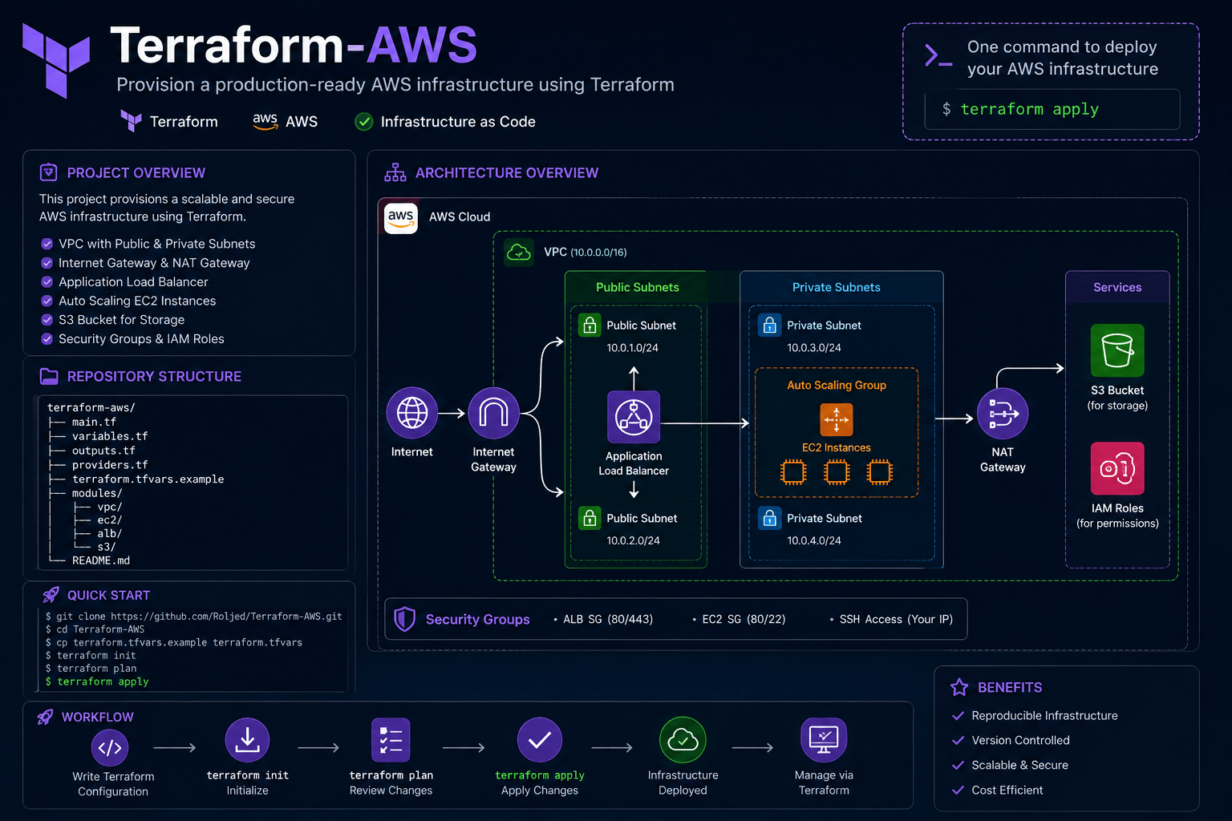Image resolution: width=1232 pixels, height=821 pixels.
Task: Click checkmark beside Reproducible Infrastructure
Action: point(958,716)
